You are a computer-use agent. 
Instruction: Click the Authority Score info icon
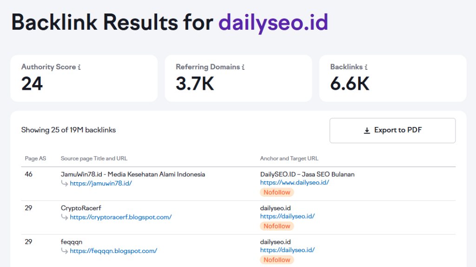[x=79, y=67]
